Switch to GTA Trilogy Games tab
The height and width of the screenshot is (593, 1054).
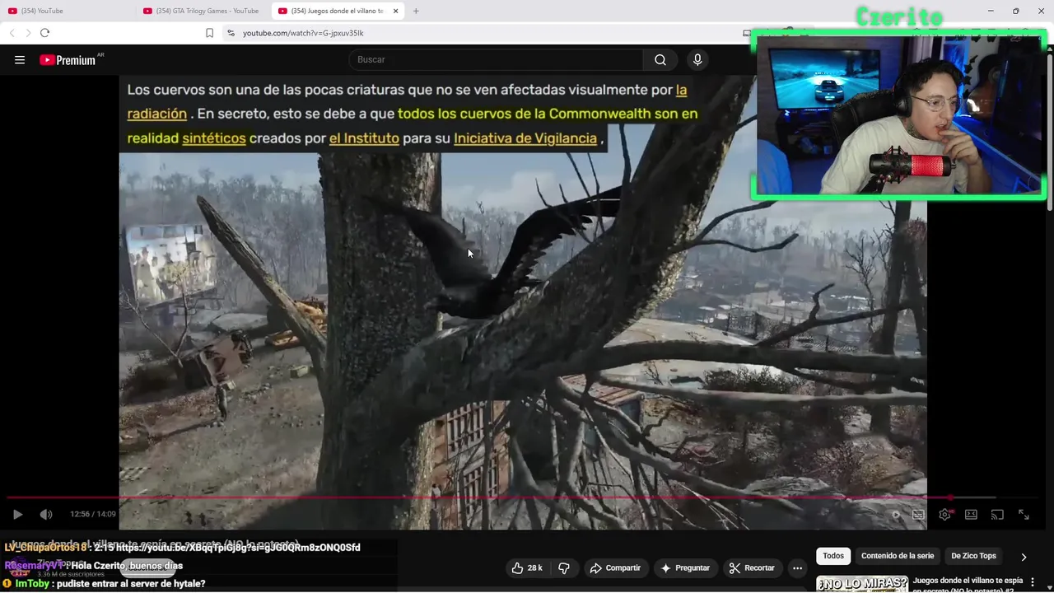(x=202, y=11)
